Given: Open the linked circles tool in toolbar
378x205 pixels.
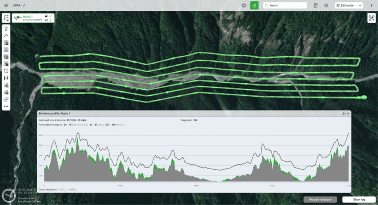Looking at the screenshot, I should coord(6,99).
